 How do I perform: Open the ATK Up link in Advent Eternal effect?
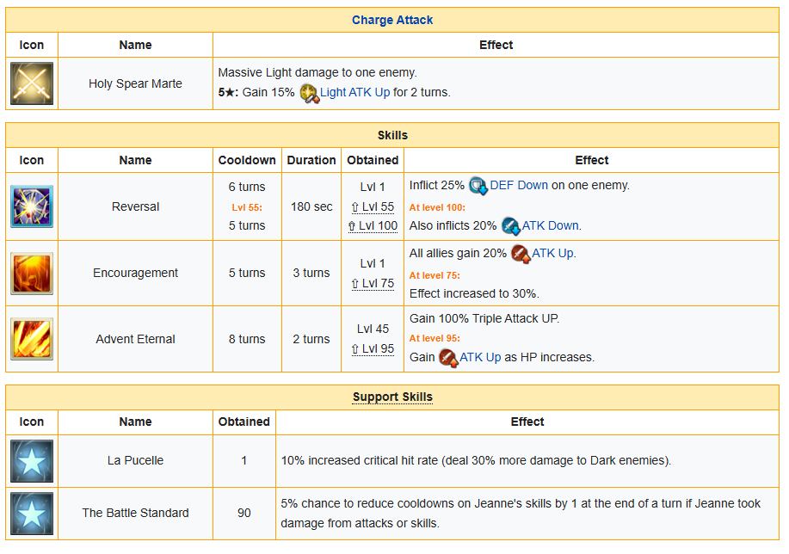click(480, 357)
